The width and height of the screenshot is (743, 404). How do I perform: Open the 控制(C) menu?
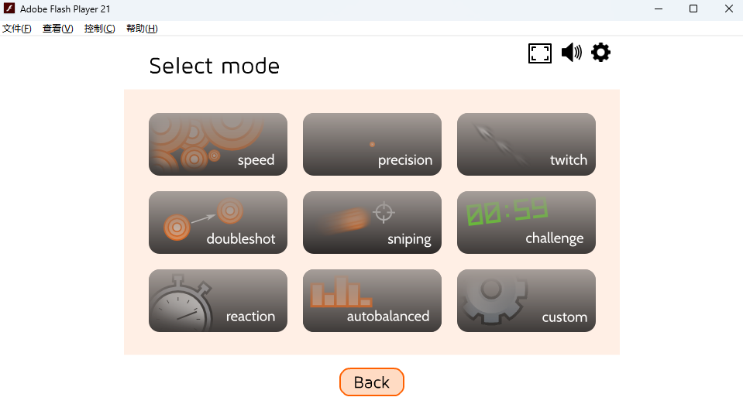click(99, 29)
